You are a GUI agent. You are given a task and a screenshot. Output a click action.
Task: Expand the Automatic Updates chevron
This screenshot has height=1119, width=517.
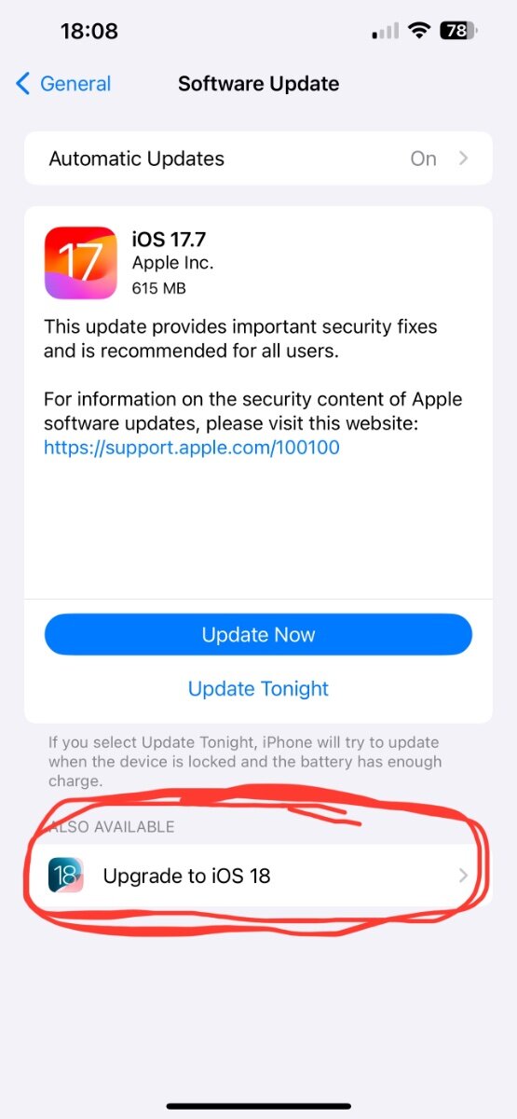coord(464,159)
